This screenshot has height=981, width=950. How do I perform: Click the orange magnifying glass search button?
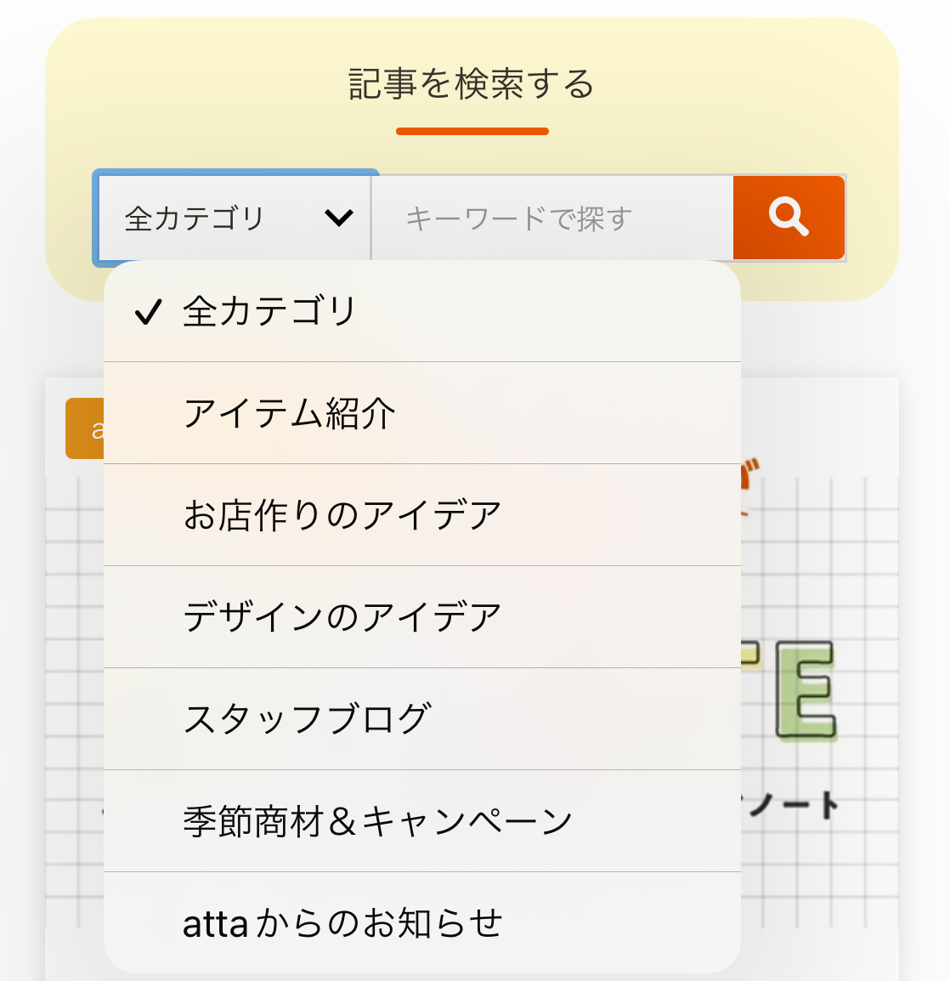789,217
